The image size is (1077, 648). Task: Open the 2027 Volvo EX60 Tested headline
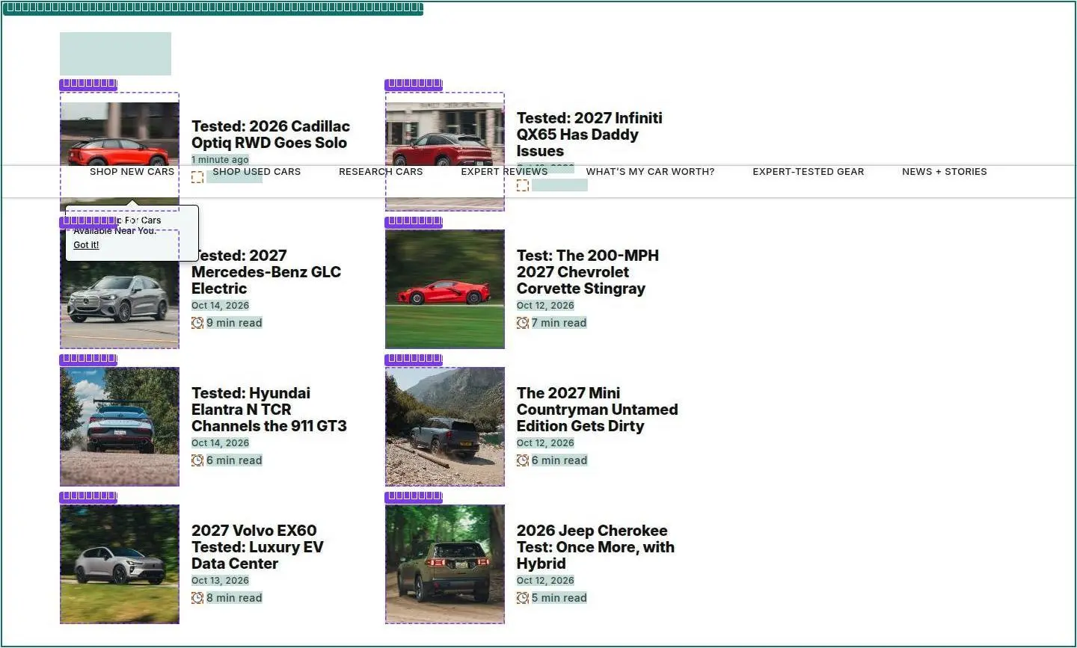257,547
